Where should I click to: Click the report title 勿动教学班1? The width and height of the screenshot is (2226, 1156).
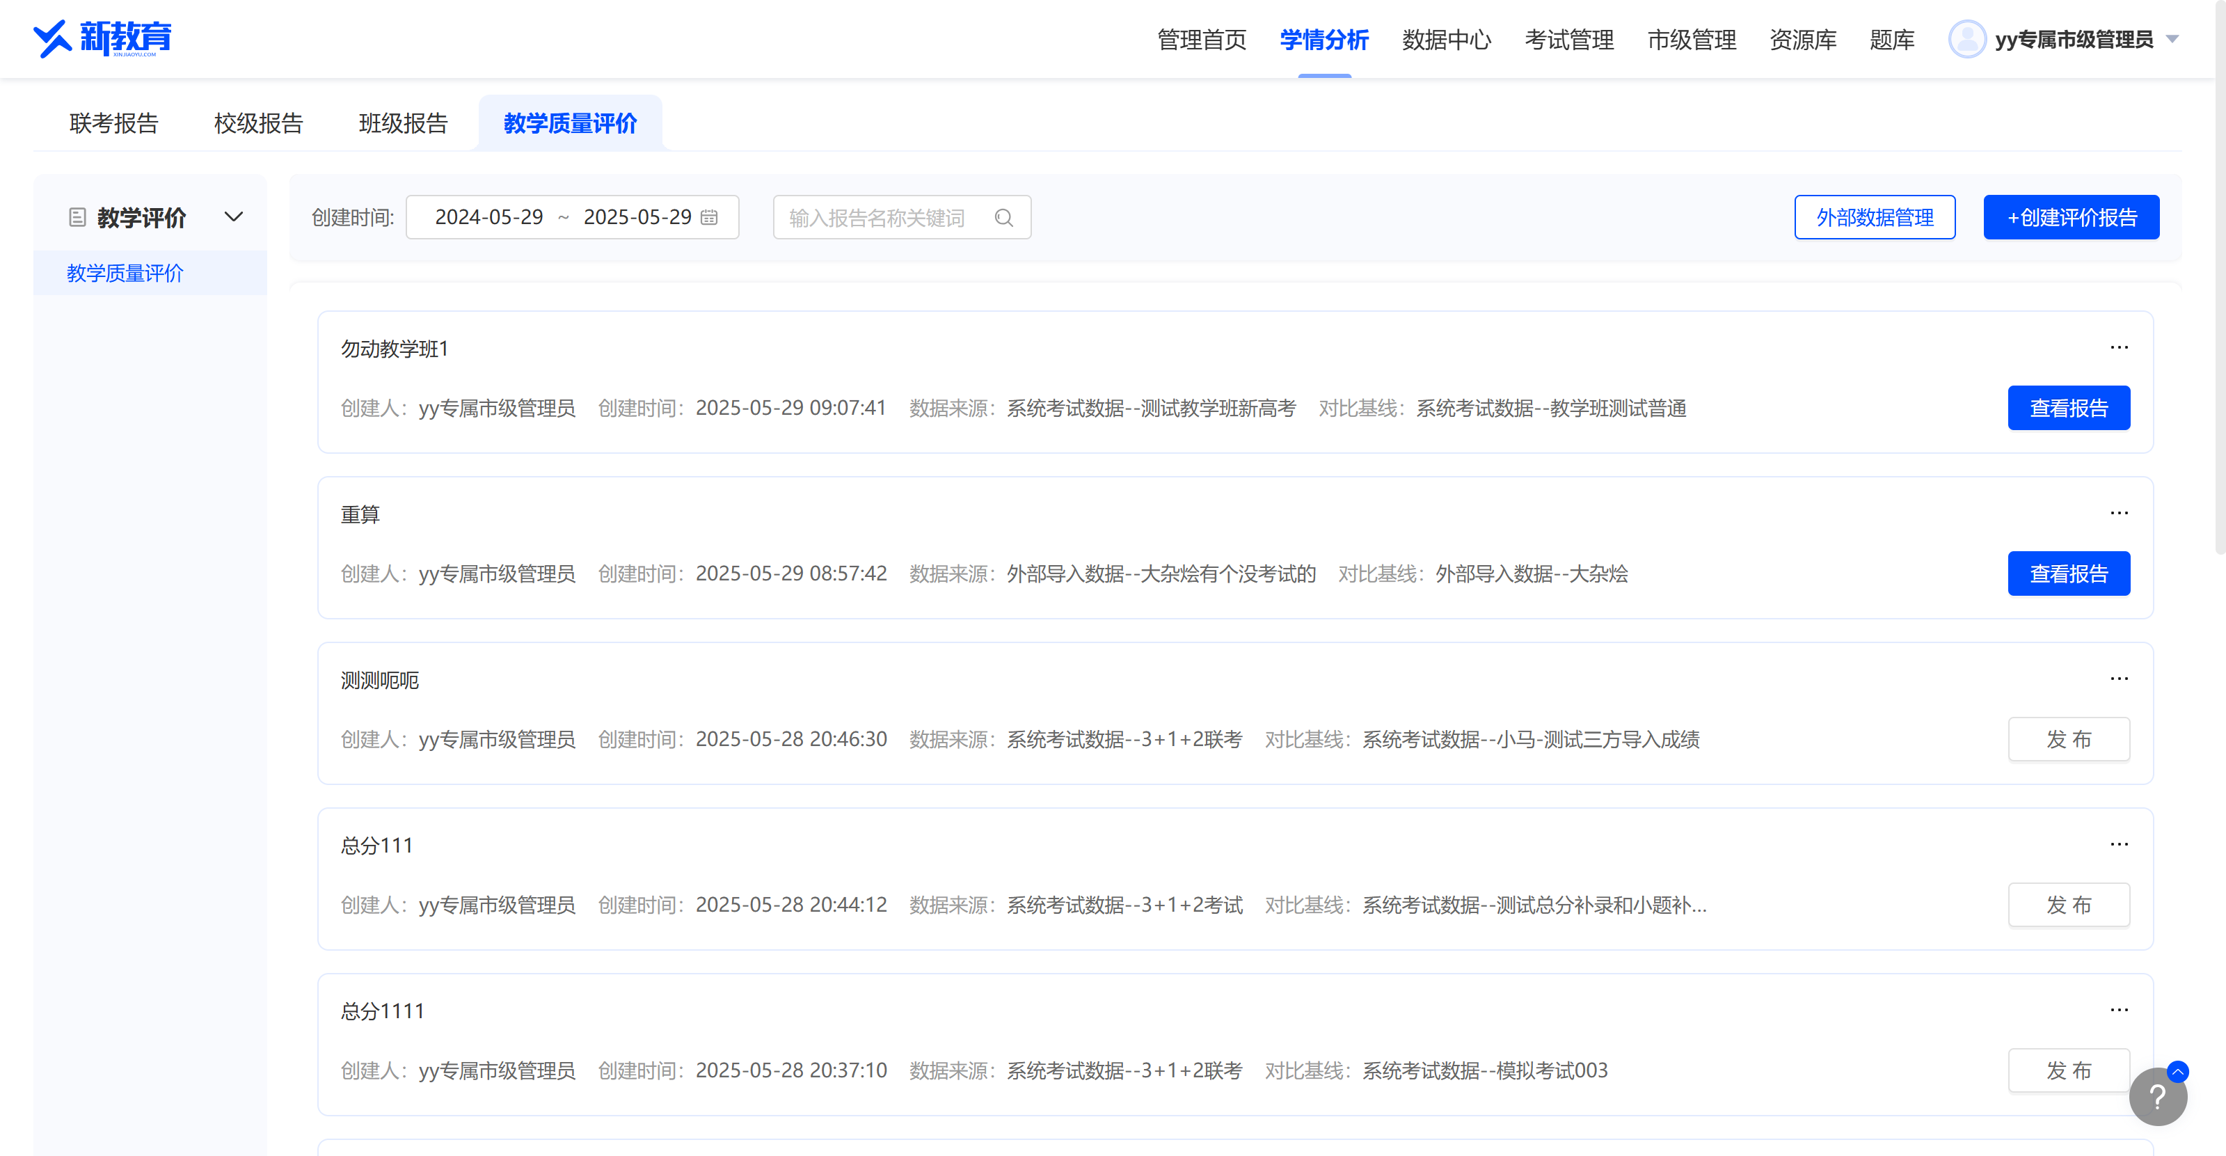coord(395,349)
